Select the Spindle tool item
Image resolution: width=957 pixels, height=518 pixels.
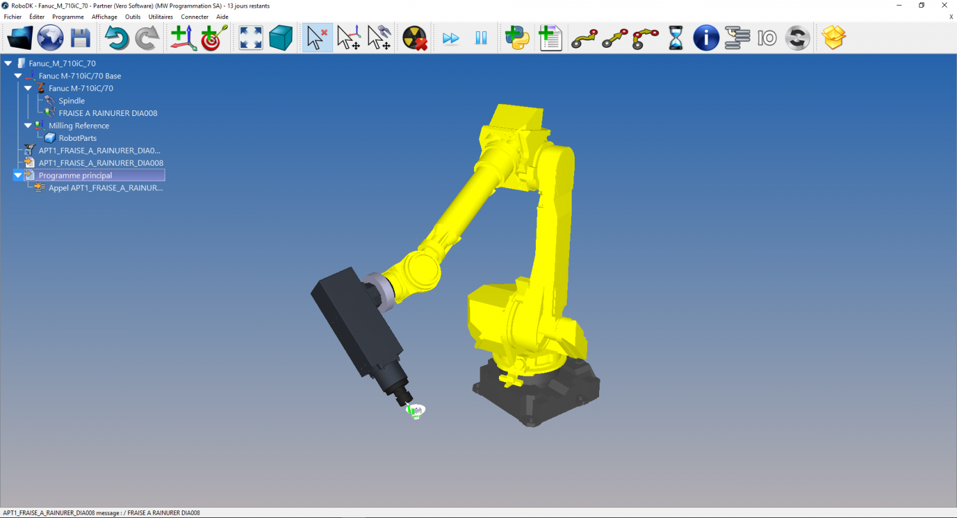coord(71,101)
